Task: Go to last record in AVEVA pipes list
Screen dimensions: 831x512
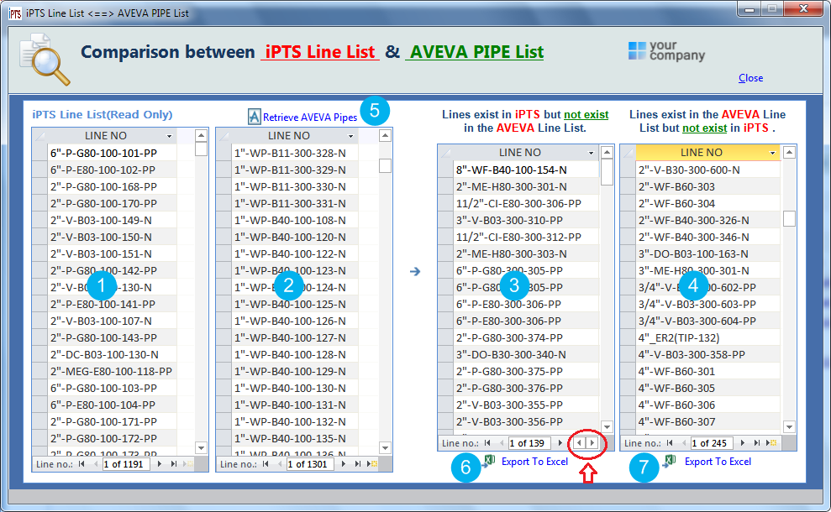Action: [358, 464]
